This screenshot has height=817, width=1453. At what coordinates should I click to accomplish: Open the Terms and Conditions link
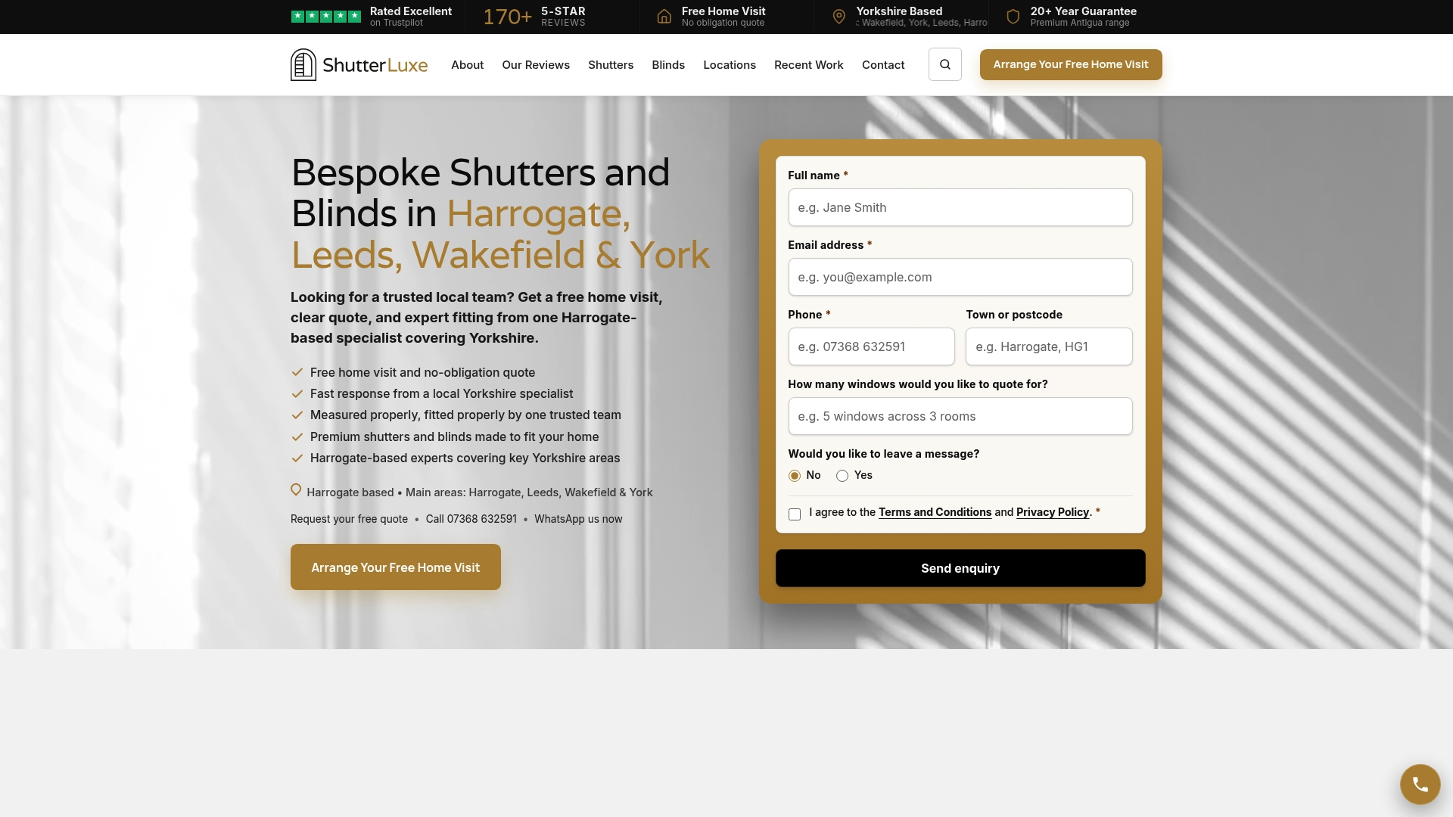(935, 512)
